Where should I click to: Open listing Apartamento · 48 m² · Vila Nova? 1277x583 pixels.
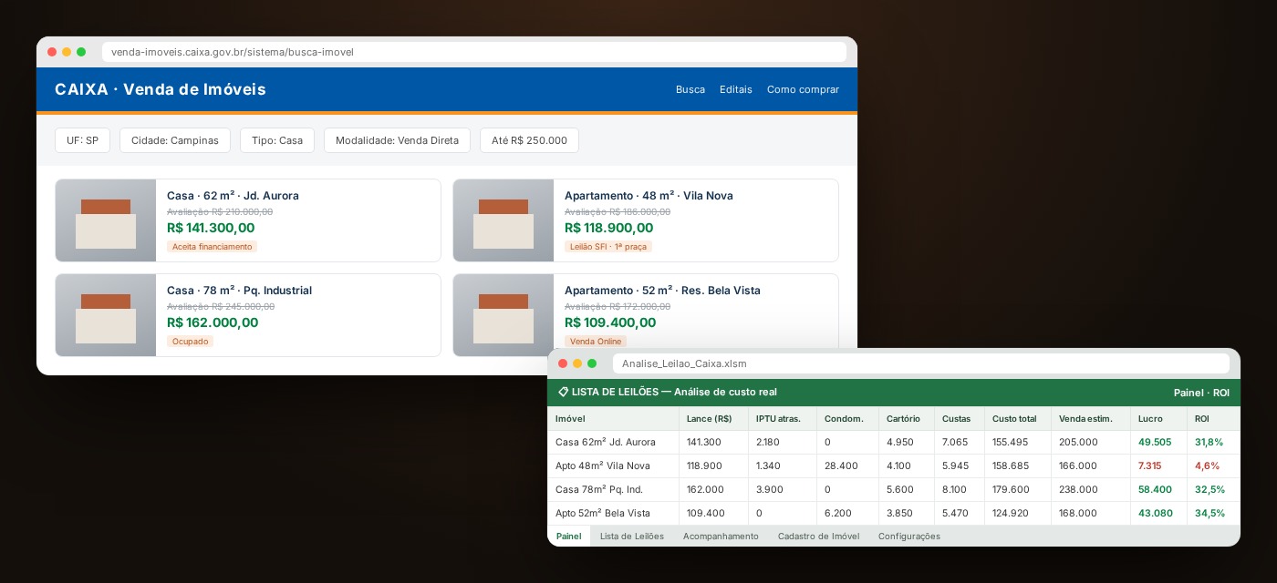pyautogui.click(x=649, y=196)
